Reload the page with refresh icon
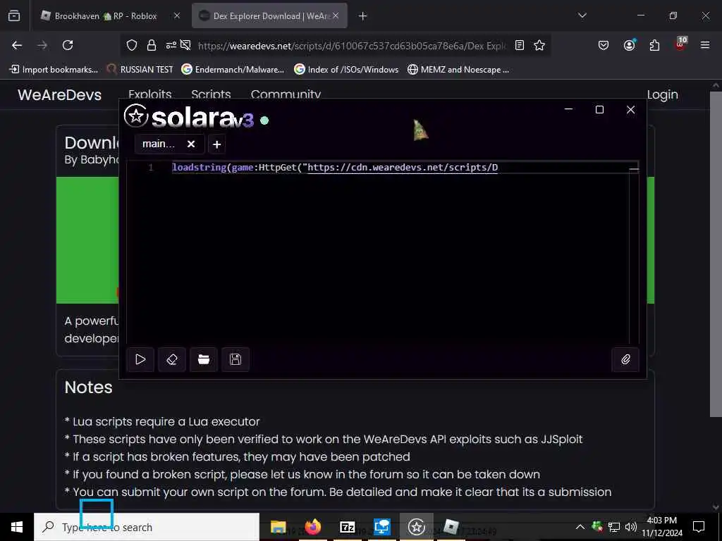722x541 pixels. [68, 45]
